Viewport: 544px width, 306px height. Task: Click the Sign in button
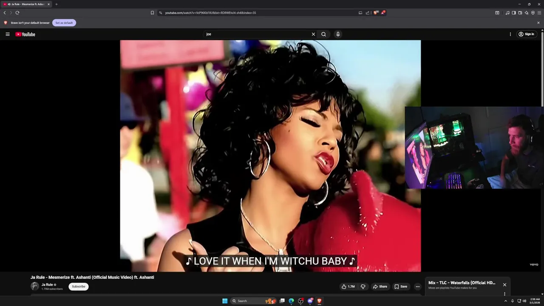tap(526, 34)
